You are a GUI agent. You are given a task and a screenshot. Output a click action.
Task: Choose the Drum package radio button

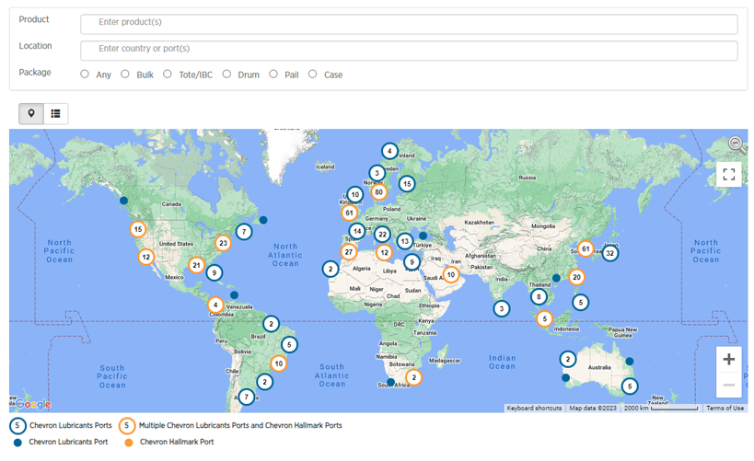(x=226, y=75)
